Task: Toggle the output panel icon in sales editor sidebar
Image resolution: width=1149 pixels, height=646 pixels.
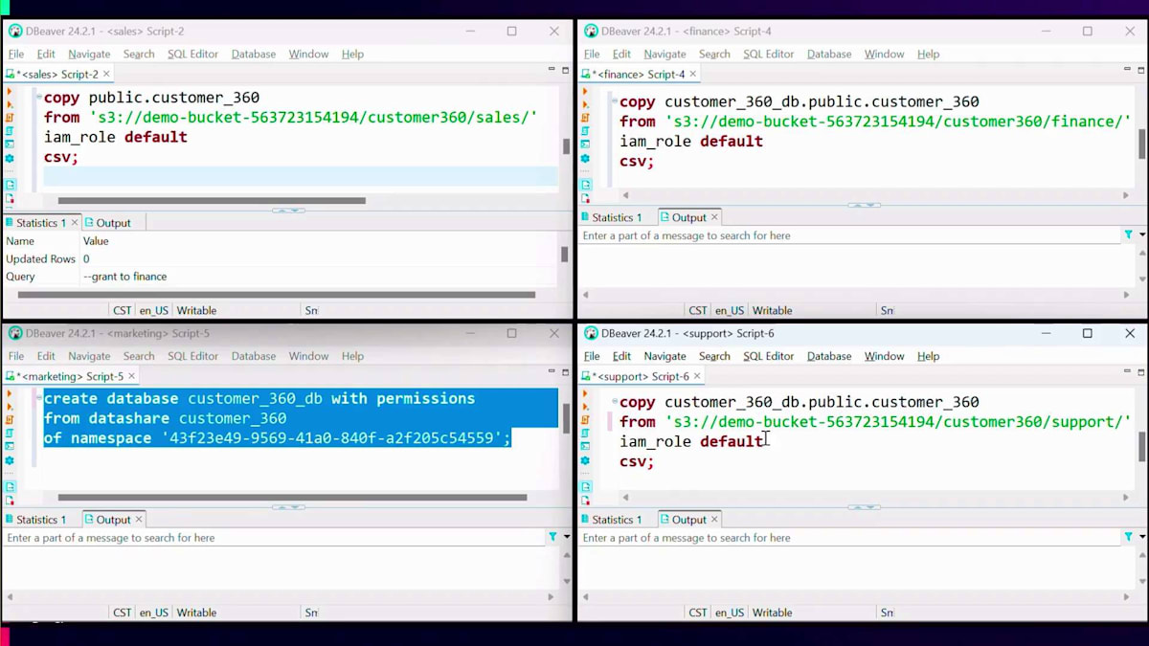Action: (x=10, y=185)
